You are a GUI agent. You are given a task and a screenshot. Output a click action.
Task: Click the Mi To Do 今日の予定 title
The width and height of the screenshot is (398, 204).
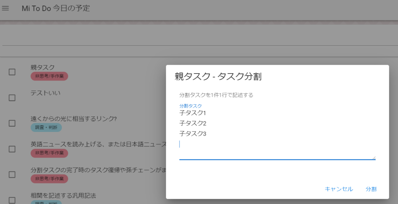coord(56,8)
